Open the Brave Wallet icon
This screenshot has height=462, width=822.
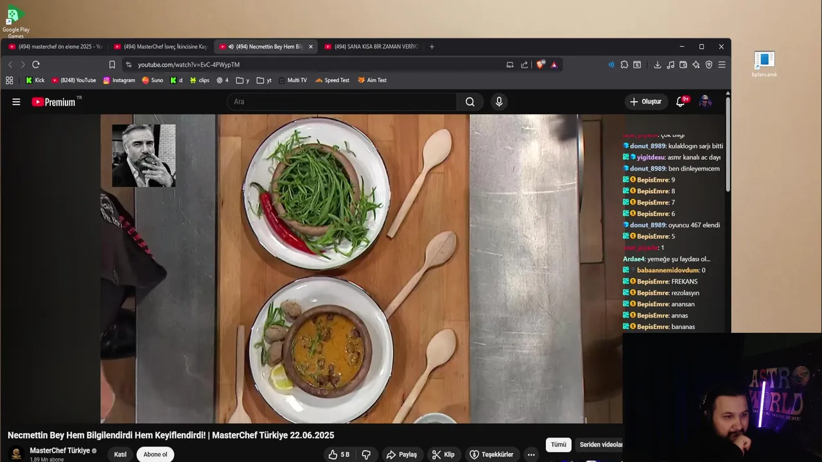pos(683,64)
